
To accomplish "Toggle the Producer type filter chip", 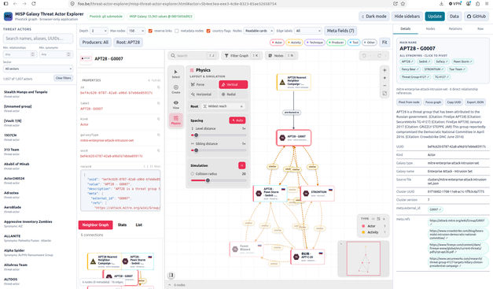I will pyautogui.click(x=336, y=43).
